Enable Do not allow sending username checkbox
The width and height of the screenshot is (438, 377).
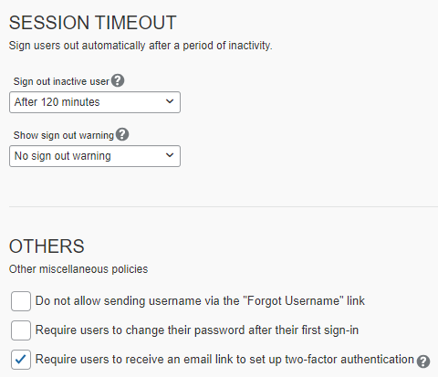point(21,301)
